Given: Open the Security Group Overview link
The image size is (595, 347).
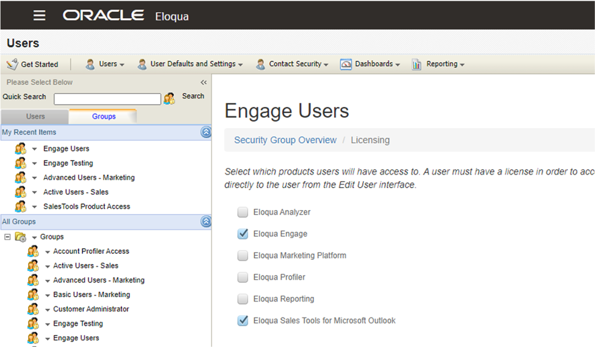Looking at the screenshot, I should pyautogui.click(x=285, y=140).
